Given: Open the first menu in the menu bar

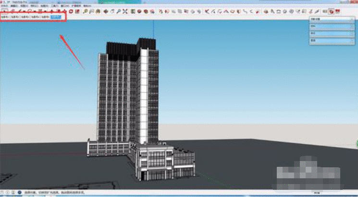Looking at the screenshot, I should (x=5, y=6).
